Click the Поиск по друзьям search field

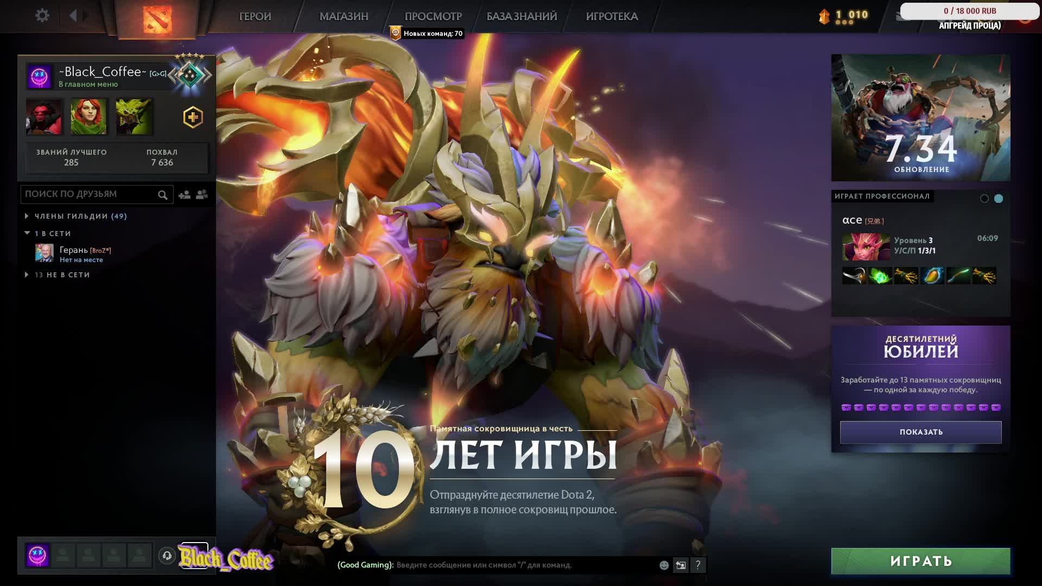pyautogui.click(x=90, y=194)
